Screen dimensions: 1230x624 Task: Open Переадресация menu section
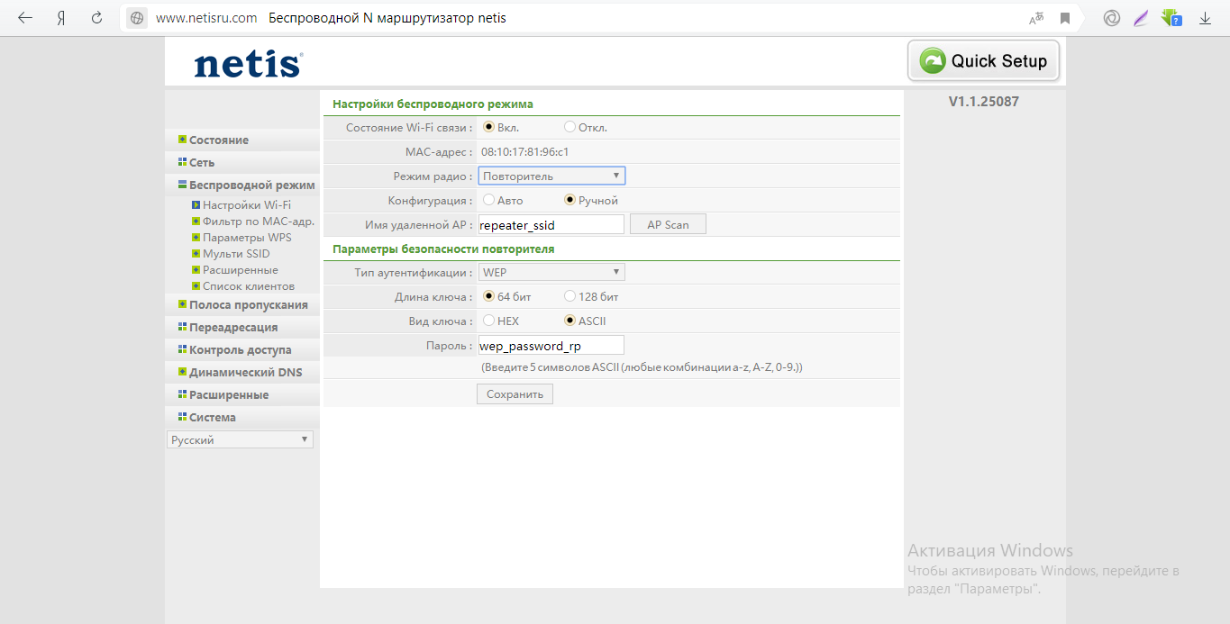pyautogui.click(x=233, y=327)
